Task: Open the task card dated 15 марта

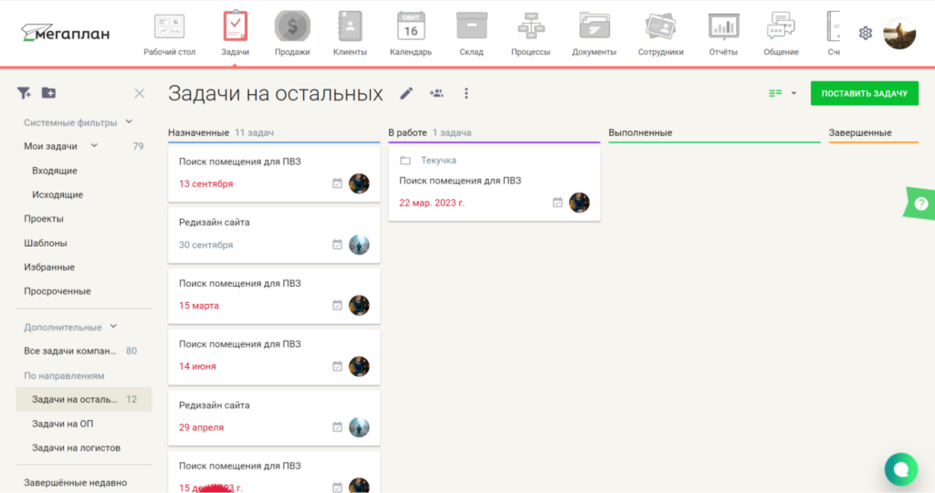Action: 274,296
